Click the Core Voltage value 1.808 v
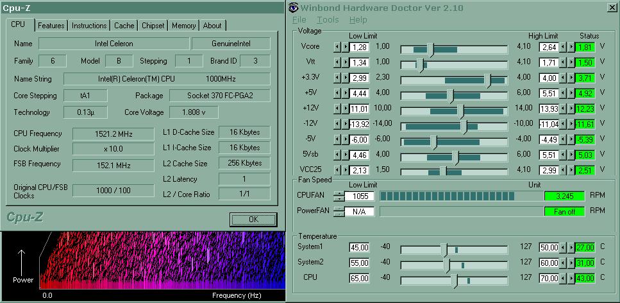Viewport: 620px width, 303px height. coord(194,112)
